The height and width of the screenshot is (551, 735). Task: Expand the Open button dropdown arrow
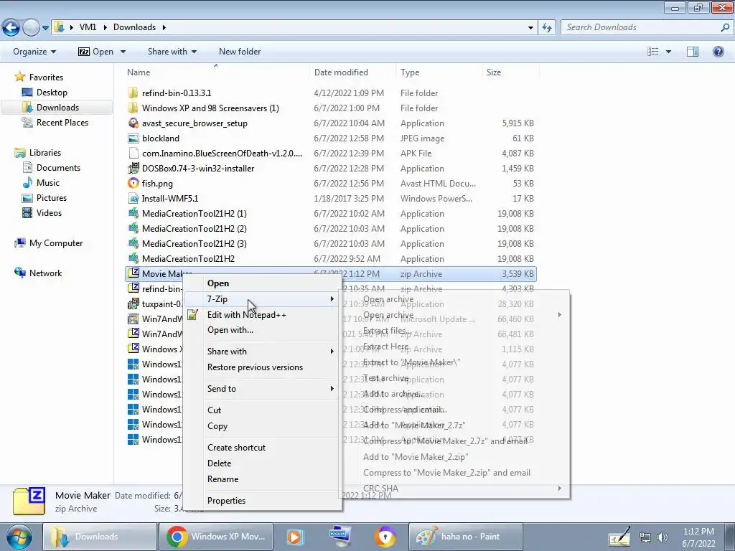[123, 52]
